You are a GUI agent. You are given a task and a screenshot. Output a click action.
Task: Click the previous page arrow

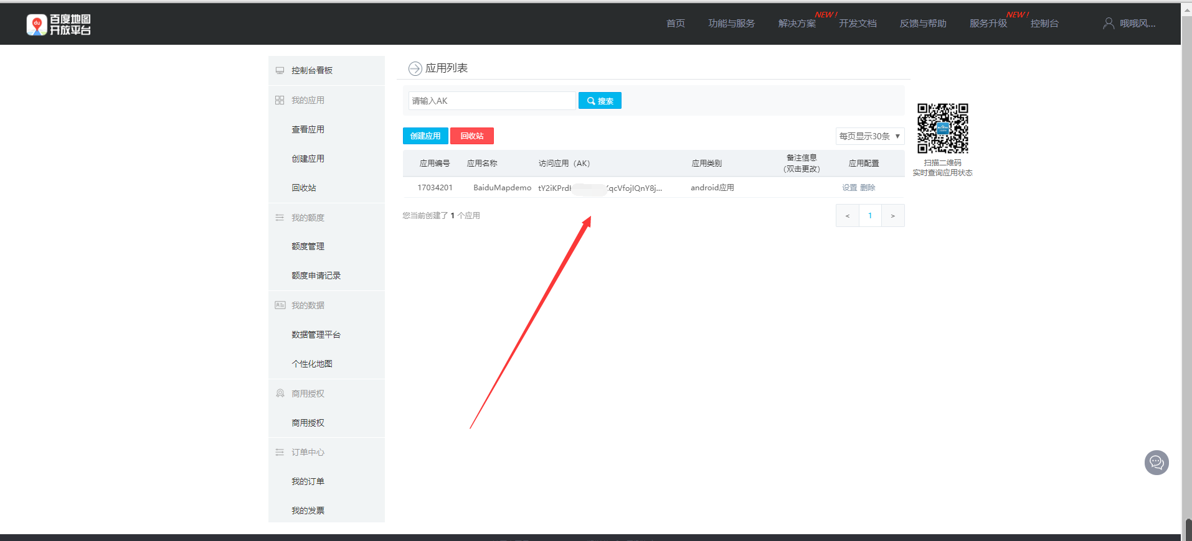[847, 216]
